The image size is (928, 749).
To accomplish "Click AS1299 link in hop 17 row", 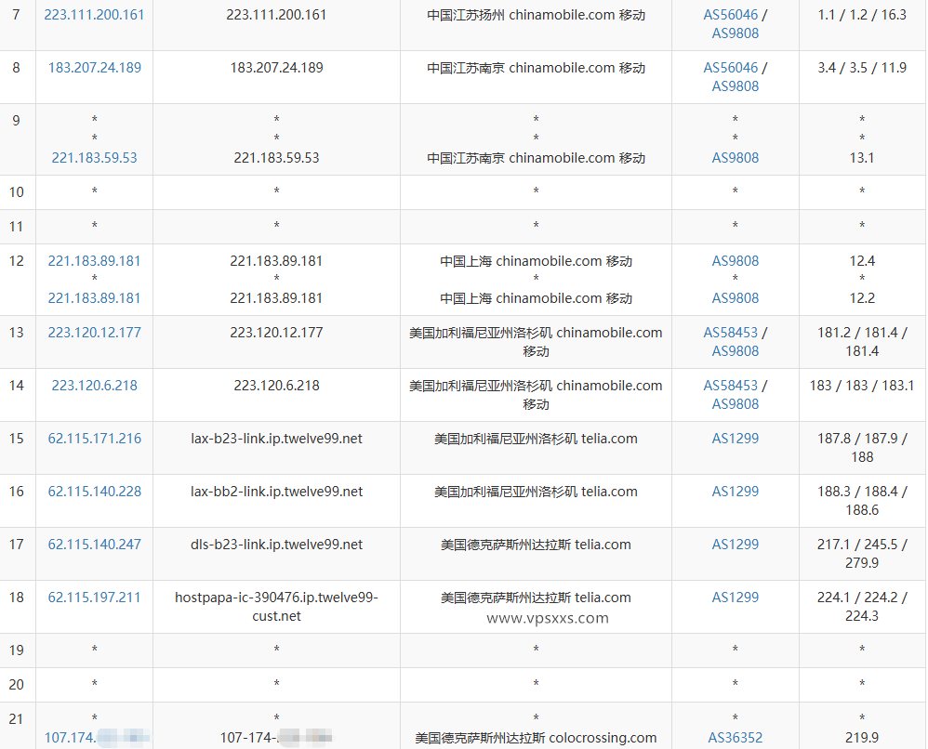I will (736, 545).
